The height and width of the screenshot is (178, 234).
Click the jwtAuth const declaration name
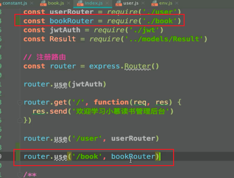[x=65, y=30]
